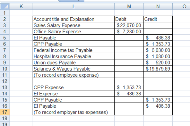Select 'Sales Salary Expense' cell

click(x=74, y=25)
